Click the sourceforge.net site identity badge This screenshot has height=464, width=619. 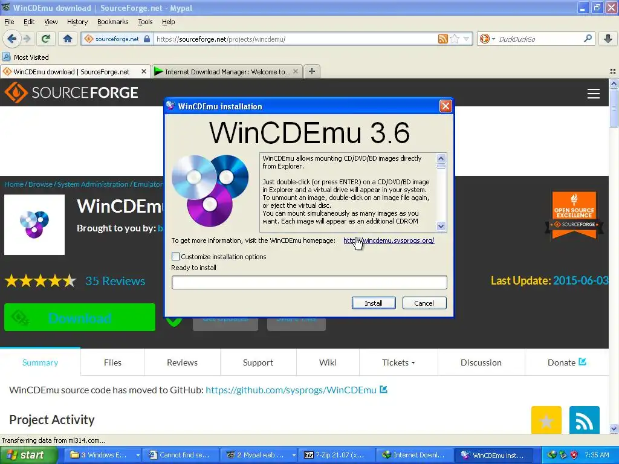pyautogui.click(x=117, y=39)
